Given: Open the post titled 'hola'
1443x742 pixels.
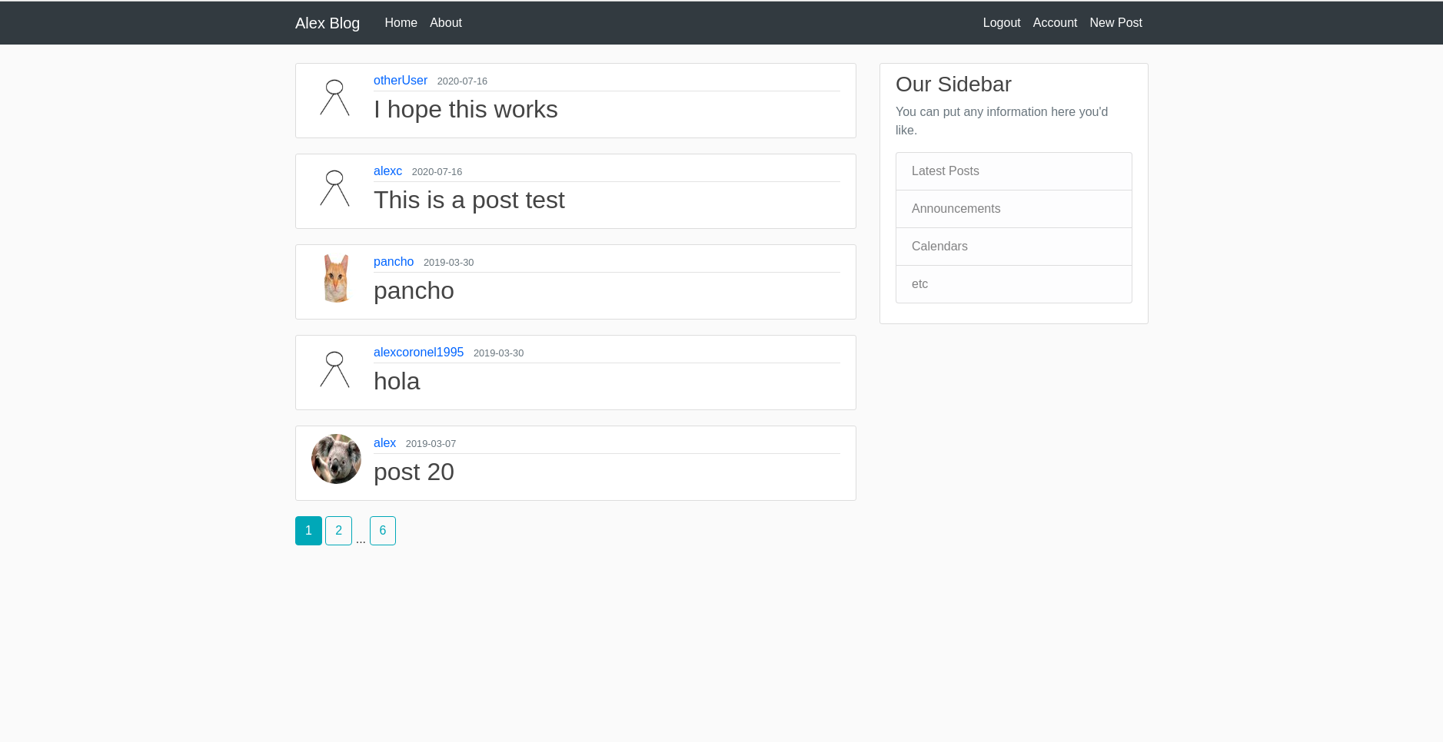Looking at the screenshot, I should [397, 382].
